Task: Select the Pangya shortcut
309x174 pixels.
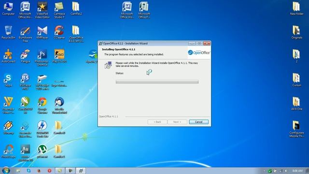Action: coord(25,56)
